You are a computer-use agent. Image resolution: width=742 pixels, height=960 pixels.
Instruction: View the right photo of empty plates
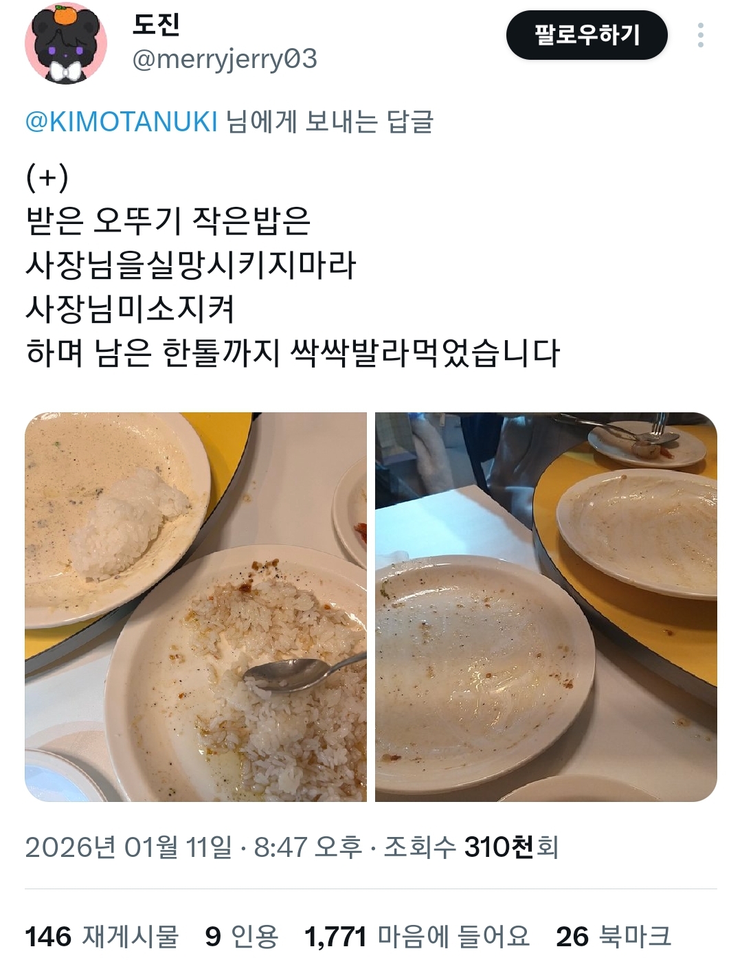click(546, 607)
